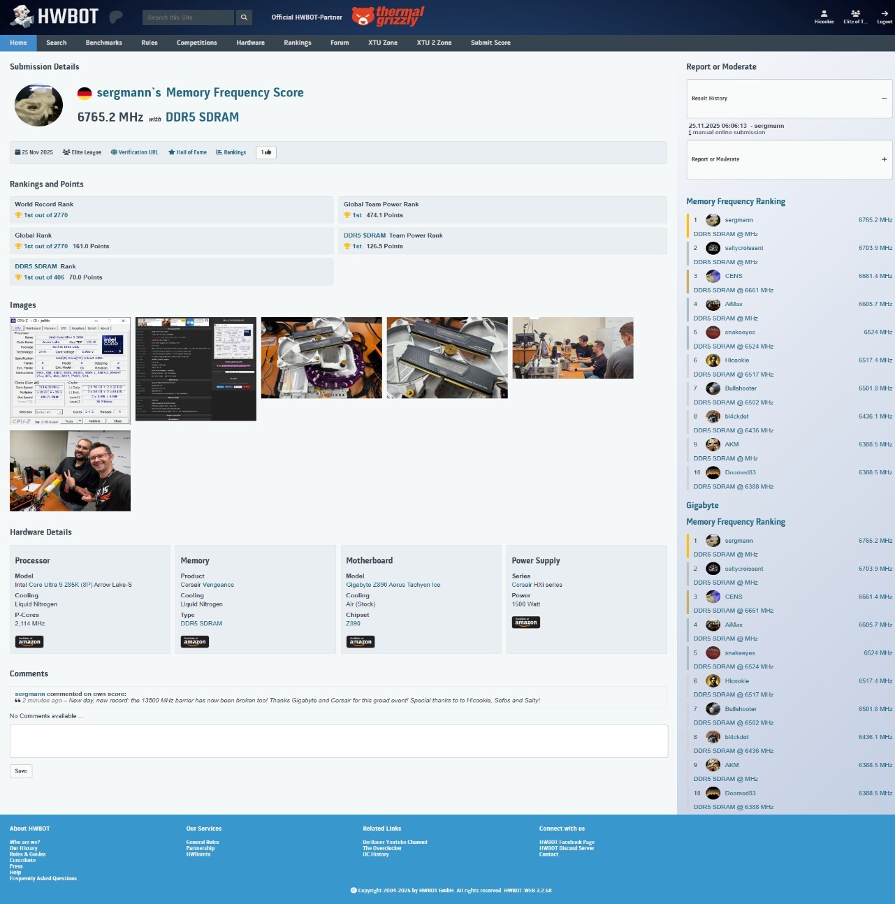The image size is (895, 904).
Task: Open the Verification URL link
Action: click(x=134, y=152)
